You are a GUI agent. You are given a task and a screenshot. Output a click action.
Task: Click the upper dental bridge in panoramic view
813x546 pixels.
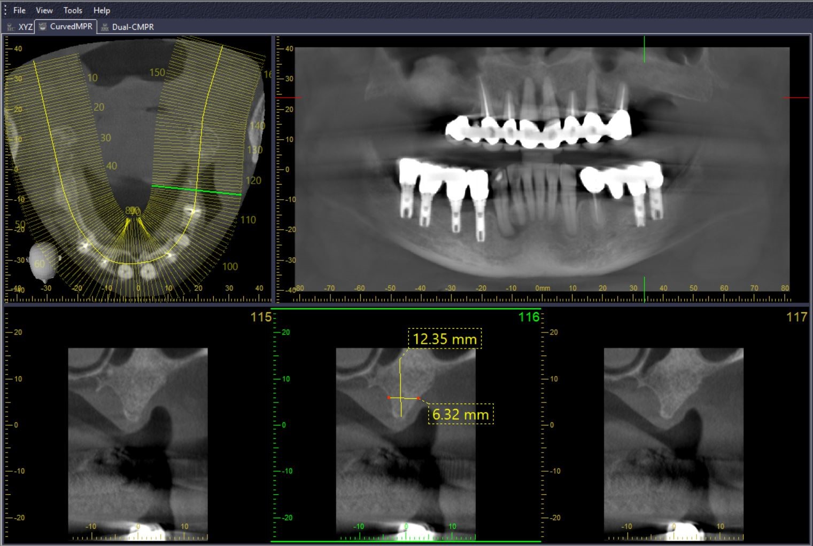[537, 129]
